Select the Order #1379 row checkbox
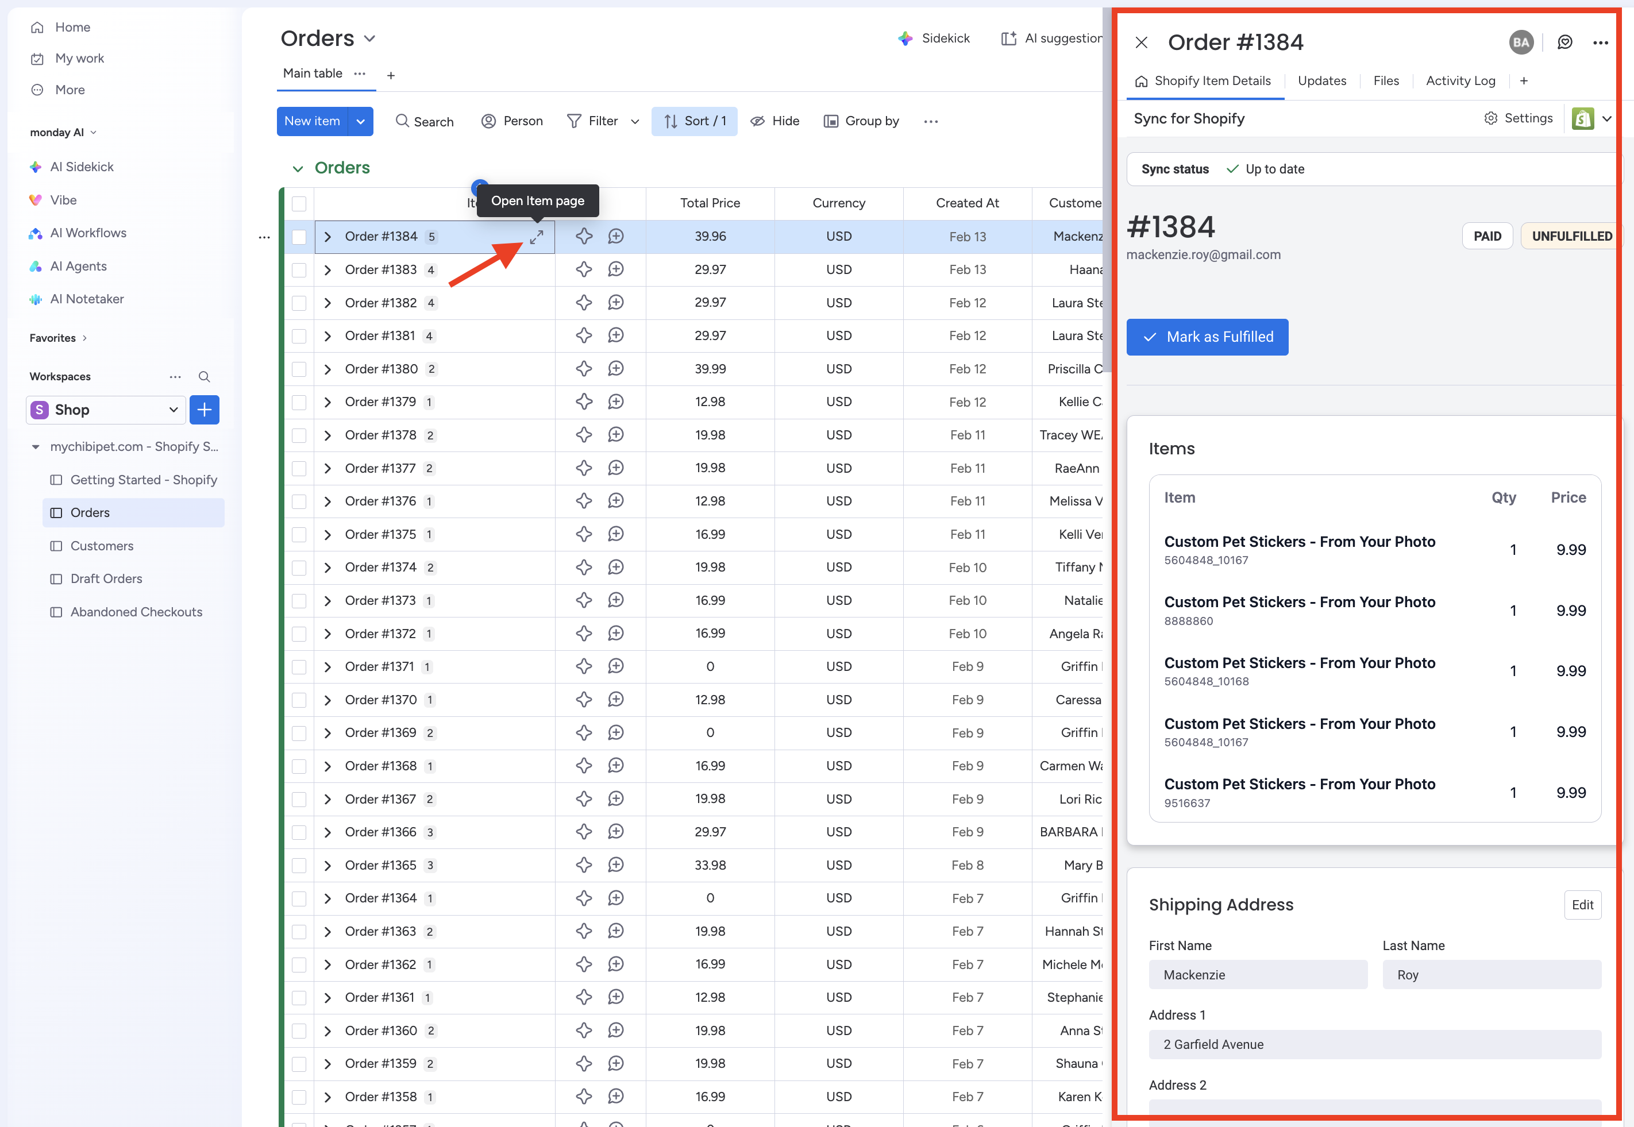 pyautogui.click(x=299, y=403)
